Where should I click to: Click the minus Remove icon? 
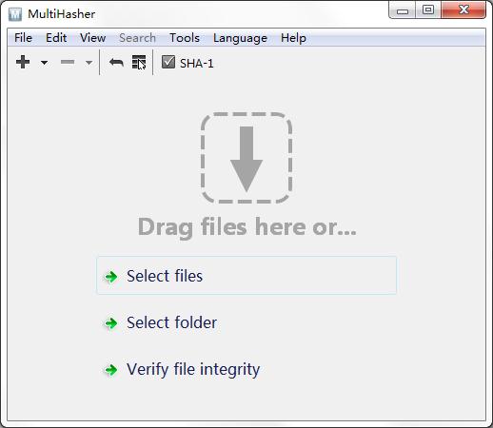pos(68,62)
